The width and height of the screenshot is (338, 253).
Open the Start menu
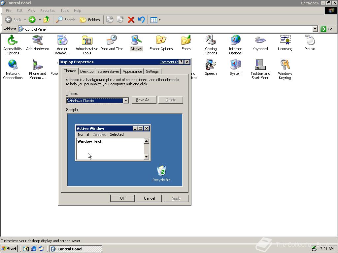coord(9,249)
